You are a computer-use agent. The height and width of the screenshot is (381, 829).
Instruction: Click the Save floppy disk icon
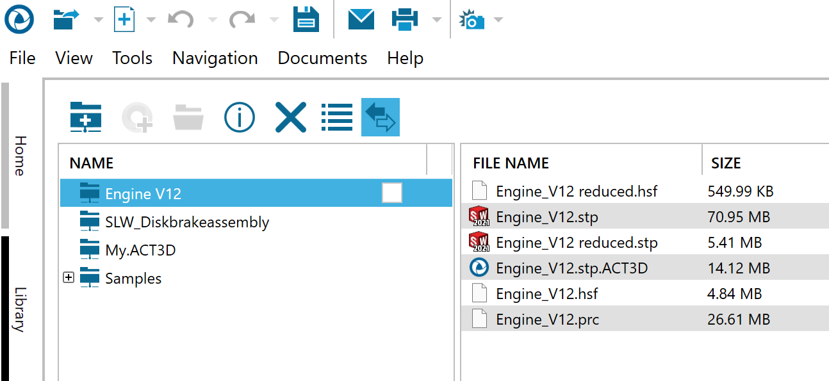coord(306,19)
